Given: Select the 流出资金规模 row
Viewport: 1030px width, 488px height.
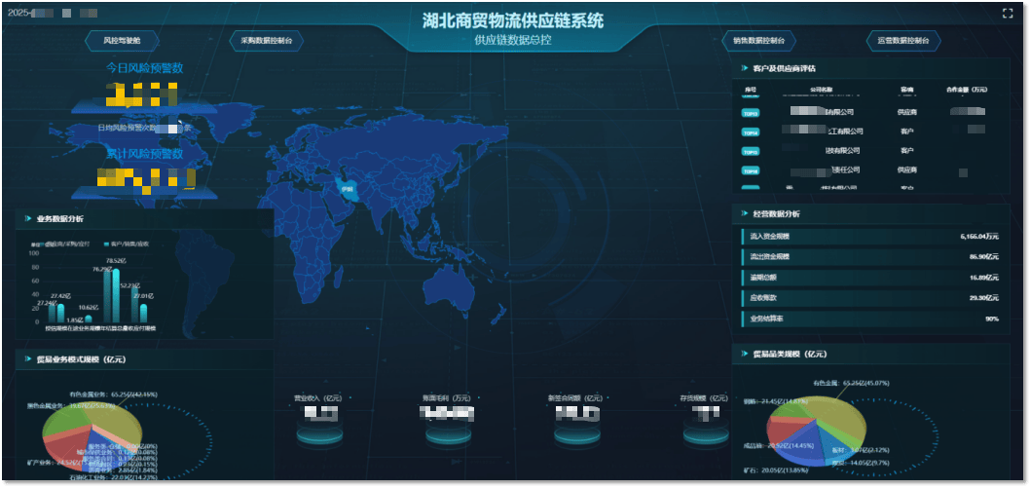Looking at the screenshot, I should point(871,256).
